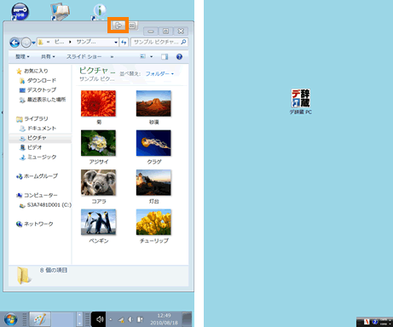Viewport: 393px width, 327px height.
Task: Select the 砂漠 desert thumbnail
Action: pos(153,103)
